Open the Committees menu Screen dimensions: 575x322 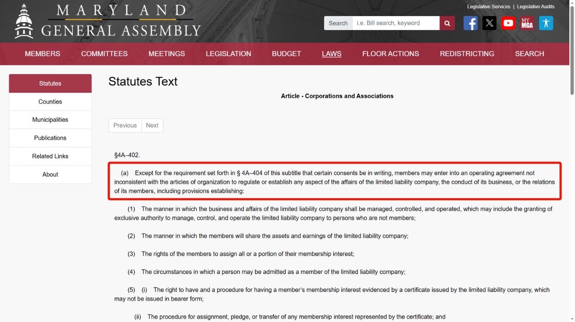(x=104, y=54)
